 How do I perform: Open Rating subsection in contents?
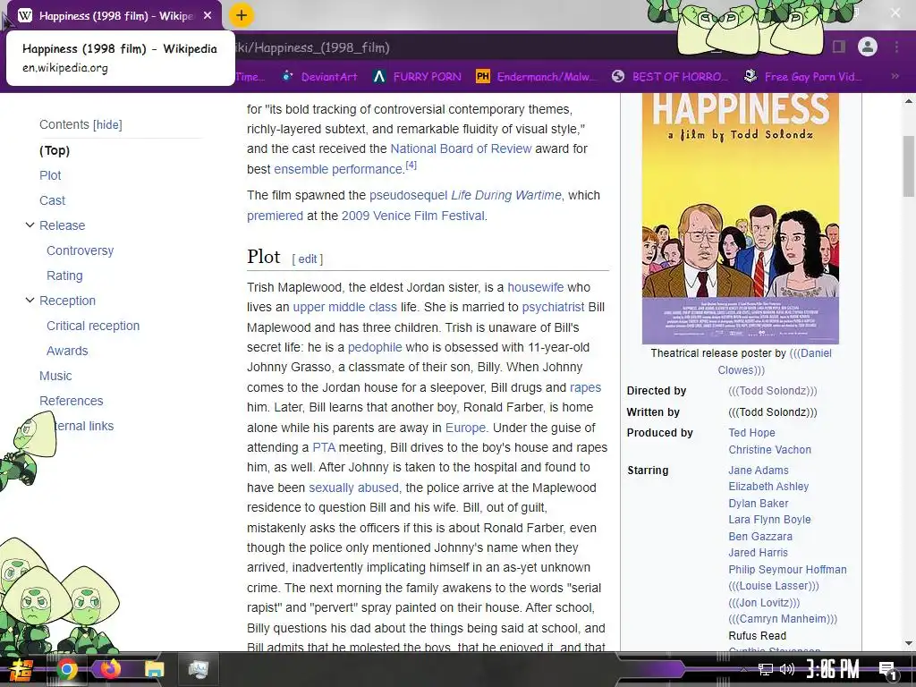coord(64,276)
